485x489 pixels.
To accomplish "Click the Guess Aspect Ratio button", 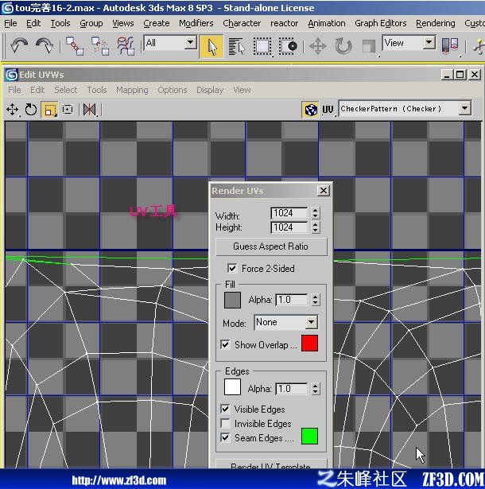I will coord(271,246).
